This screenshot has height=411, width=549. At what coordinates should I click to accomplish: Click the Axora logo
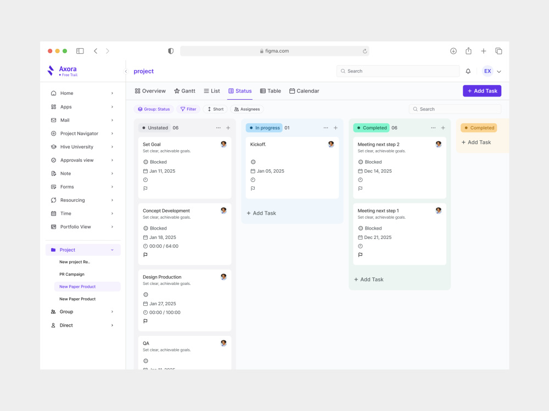[x=63, y=71]
